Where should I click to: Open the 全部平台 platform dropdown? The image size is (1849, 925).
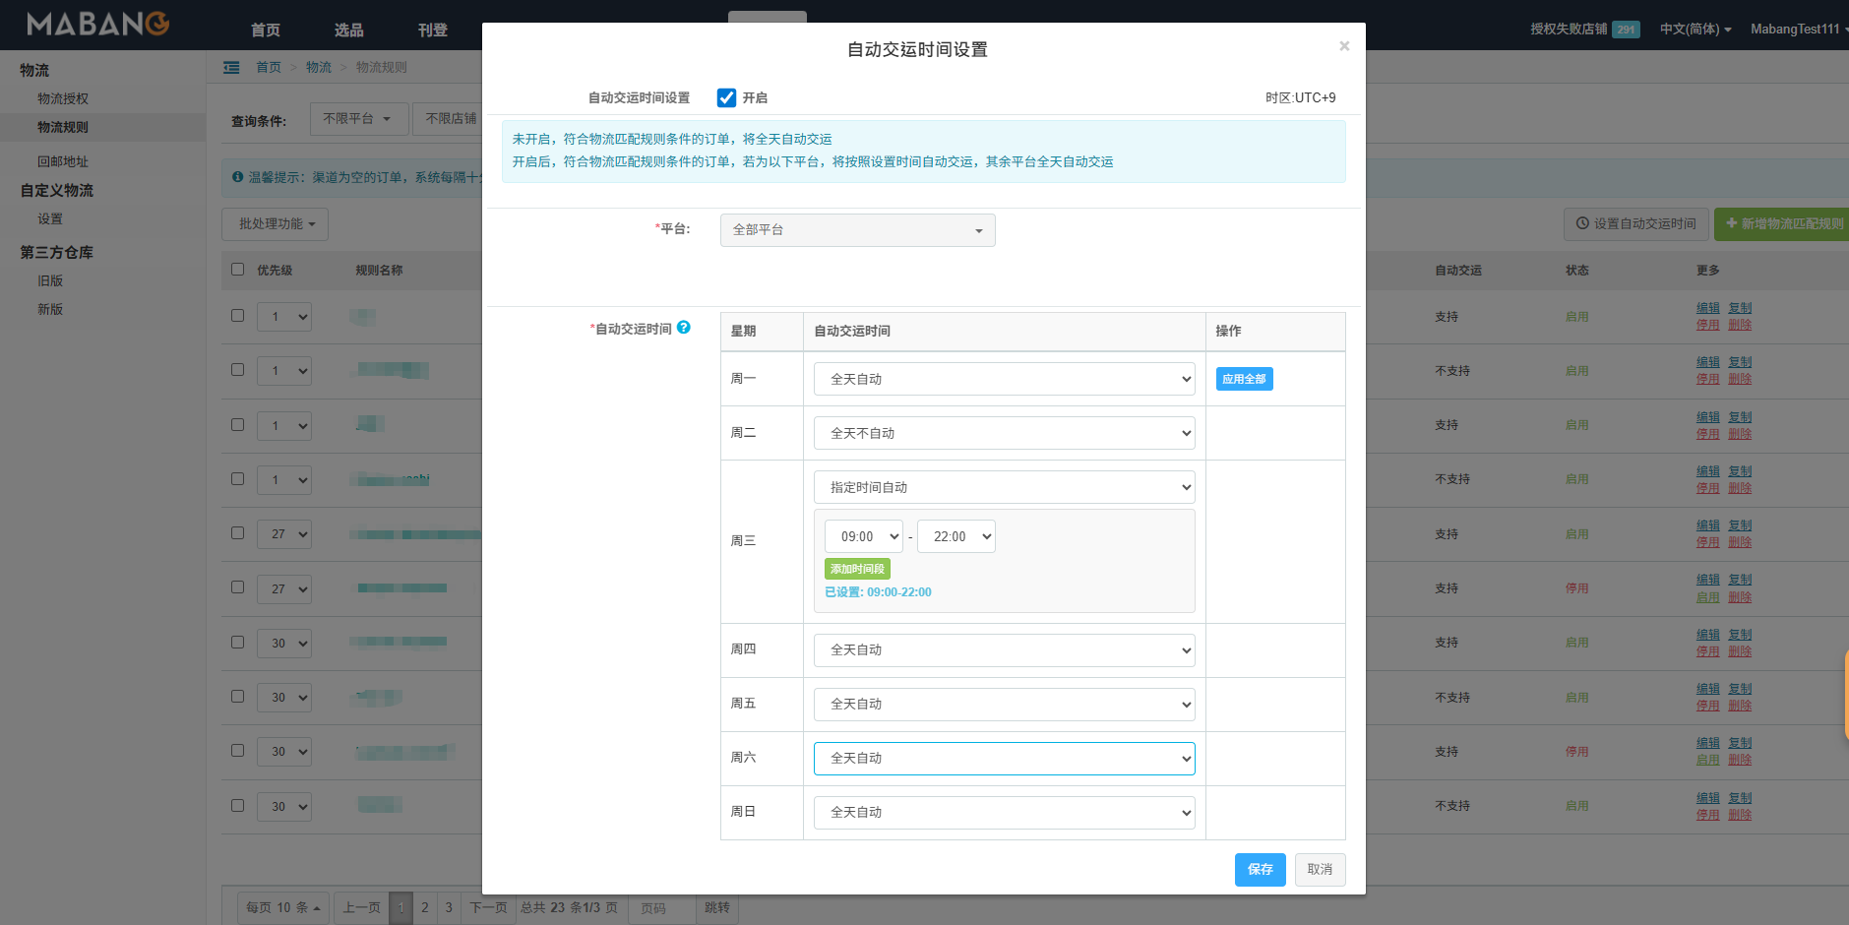pyautogui.click(x=857, y=230)
